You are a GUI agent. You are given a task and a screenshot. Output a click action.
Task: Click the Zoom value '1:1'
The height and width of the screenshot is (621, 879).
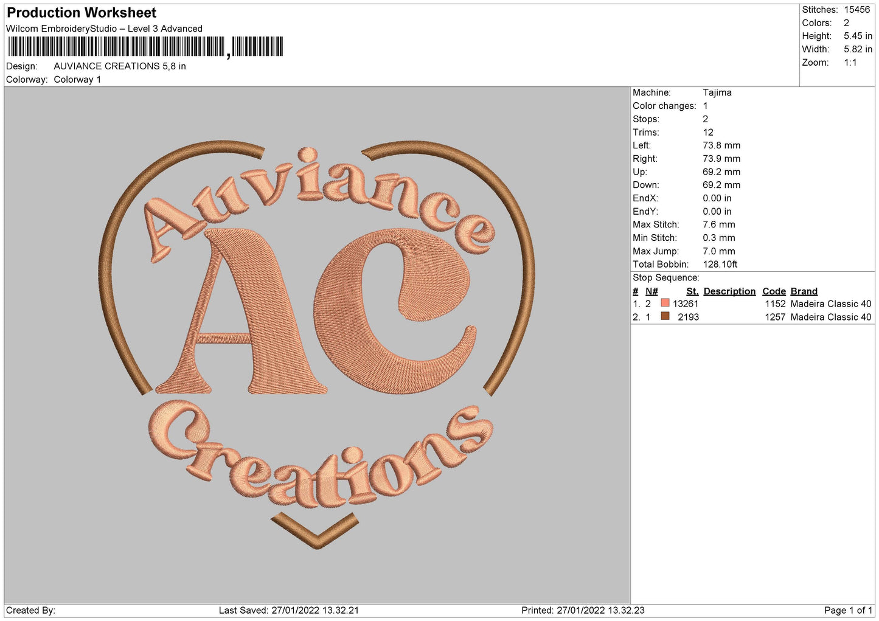850,63
